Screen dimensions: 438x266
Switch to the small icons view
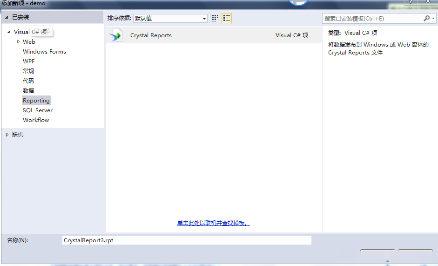point(215,18)
